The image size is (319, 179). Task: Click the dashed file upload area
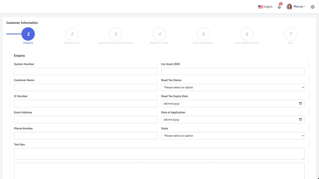coord(159,171)
